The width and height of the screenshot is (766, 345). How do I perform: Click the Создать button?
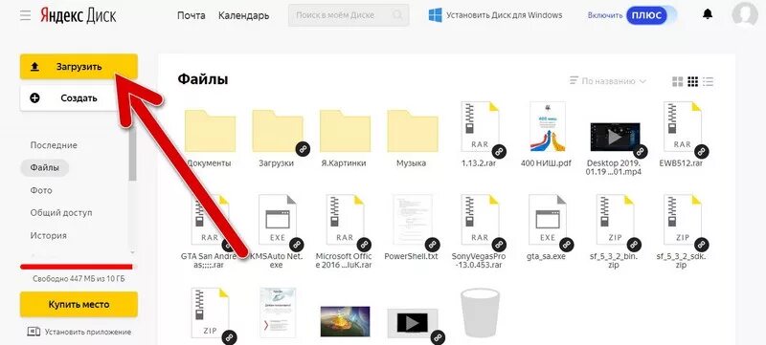(x=79, y=97)
